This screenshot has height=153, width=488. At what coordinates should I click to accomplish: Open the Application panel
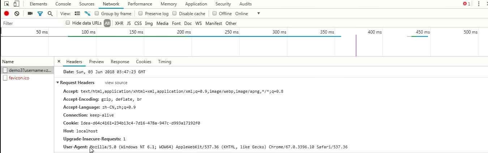[196, 4]
